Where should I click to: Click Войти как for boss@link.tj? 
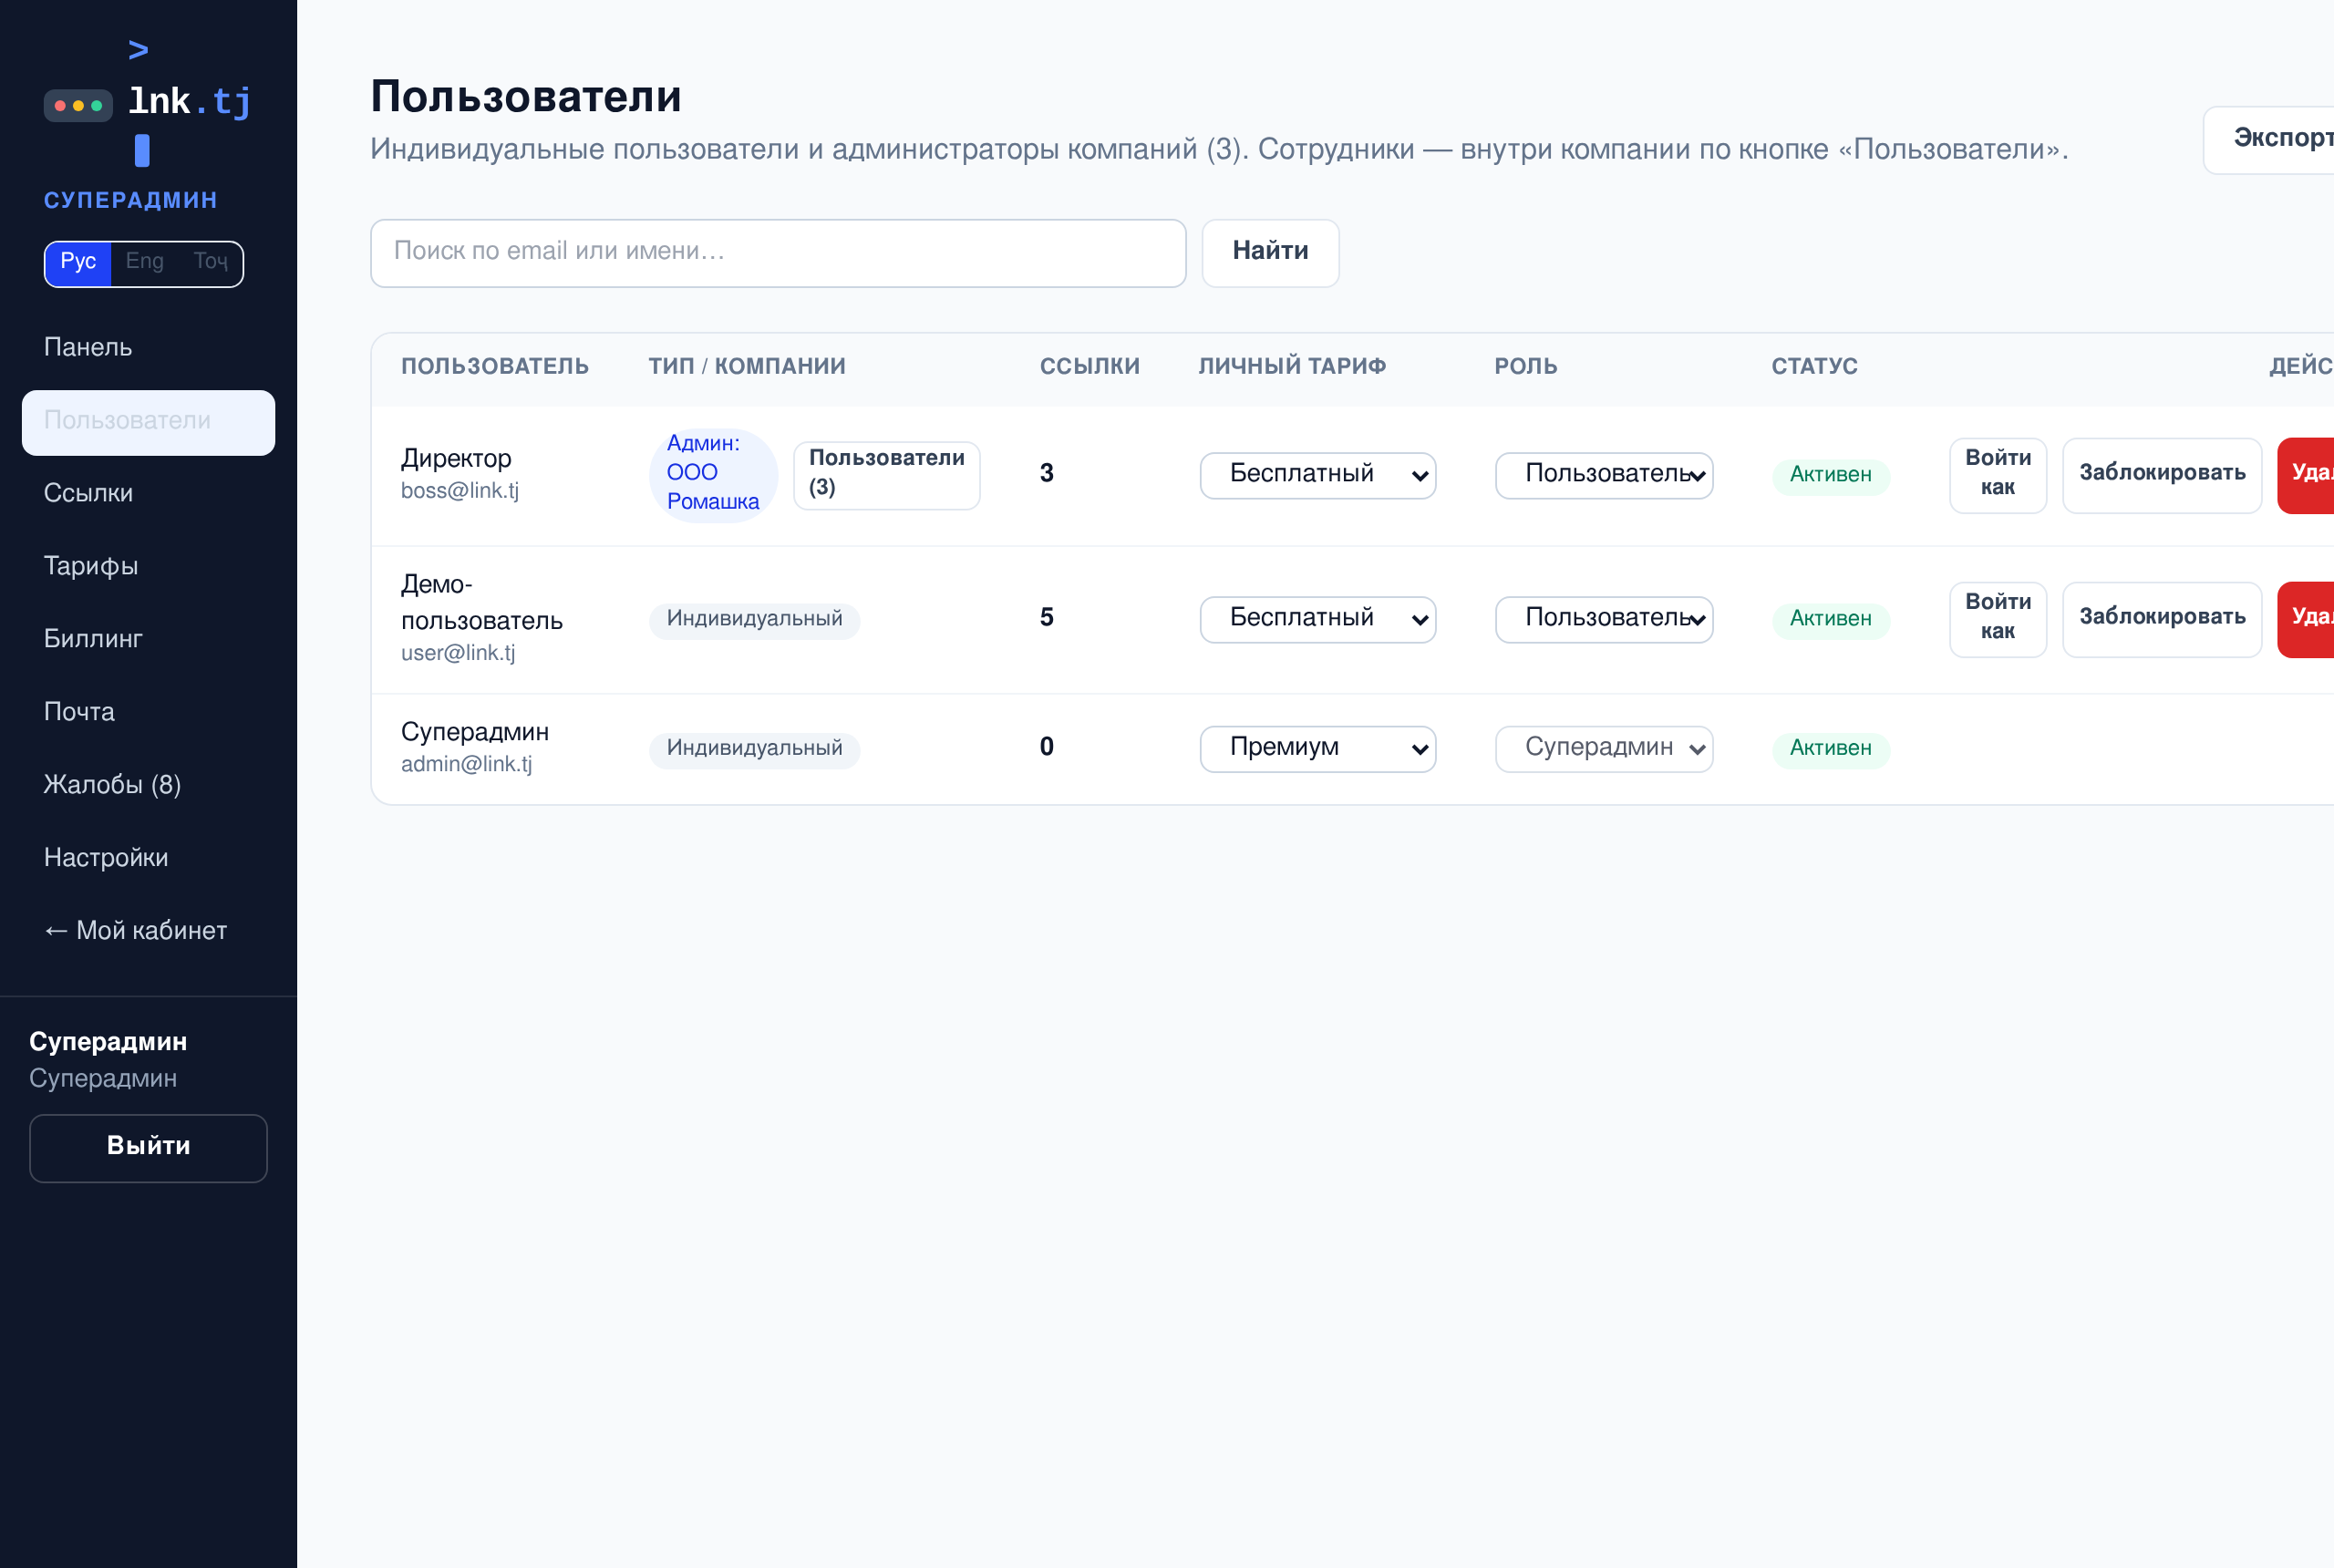pos(1997,475)
